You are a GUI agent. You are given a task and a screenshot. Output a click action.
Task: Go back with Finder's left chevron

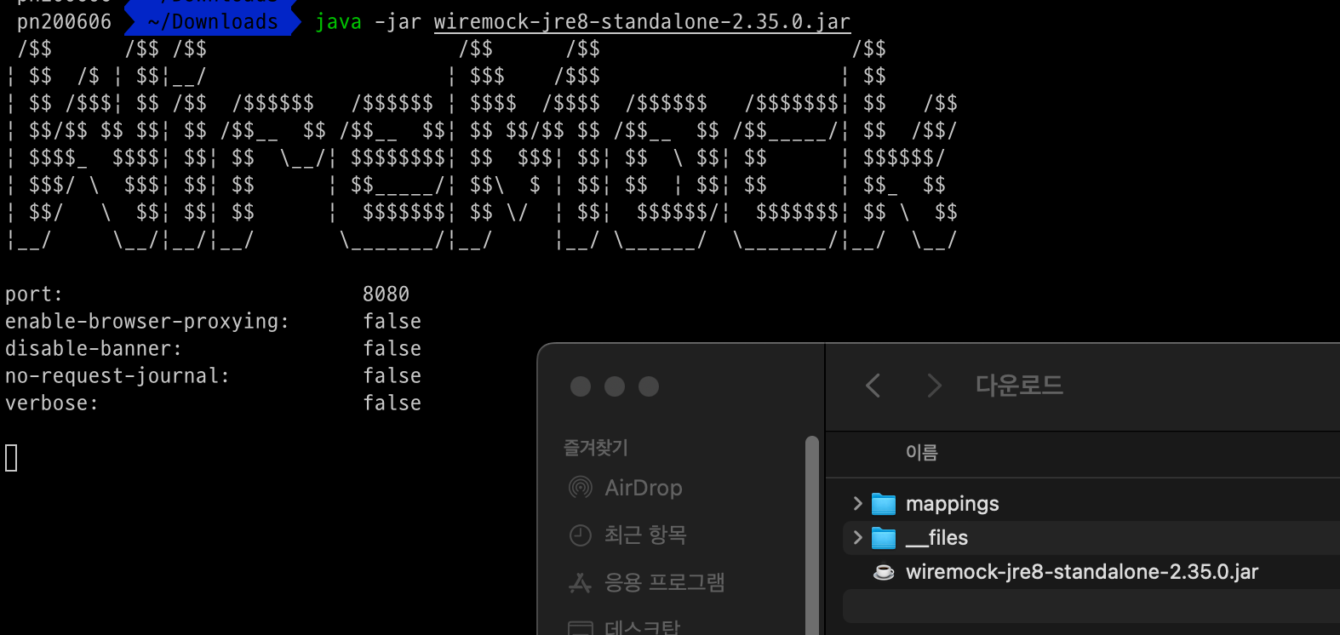pyautogui.click(x=873, y=386)
